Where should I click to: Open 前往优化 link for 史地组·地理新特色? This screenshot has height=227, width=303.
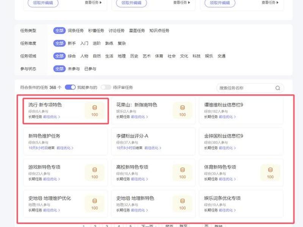139,210
